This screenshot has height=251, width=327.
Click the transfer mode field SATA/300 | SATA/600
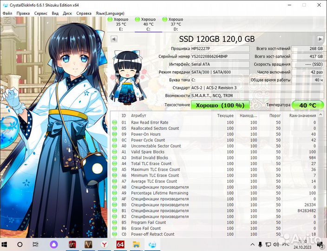220,72
